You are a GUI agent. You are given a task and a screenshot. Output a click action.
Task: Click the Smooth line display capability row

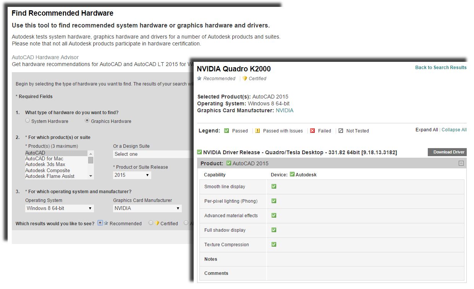click(332, 187)
